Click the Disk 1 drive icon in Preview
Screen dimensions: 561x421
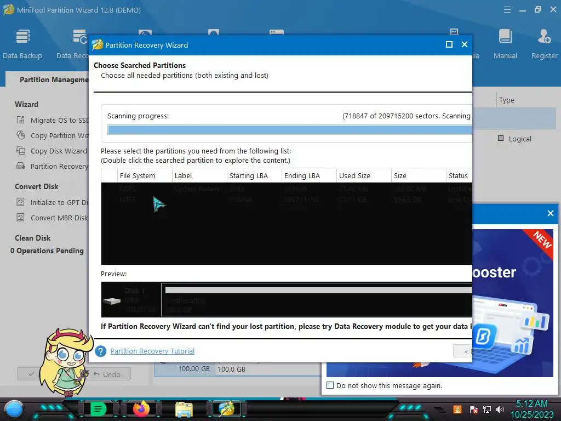pyautogui.click(x=112, y=301)
